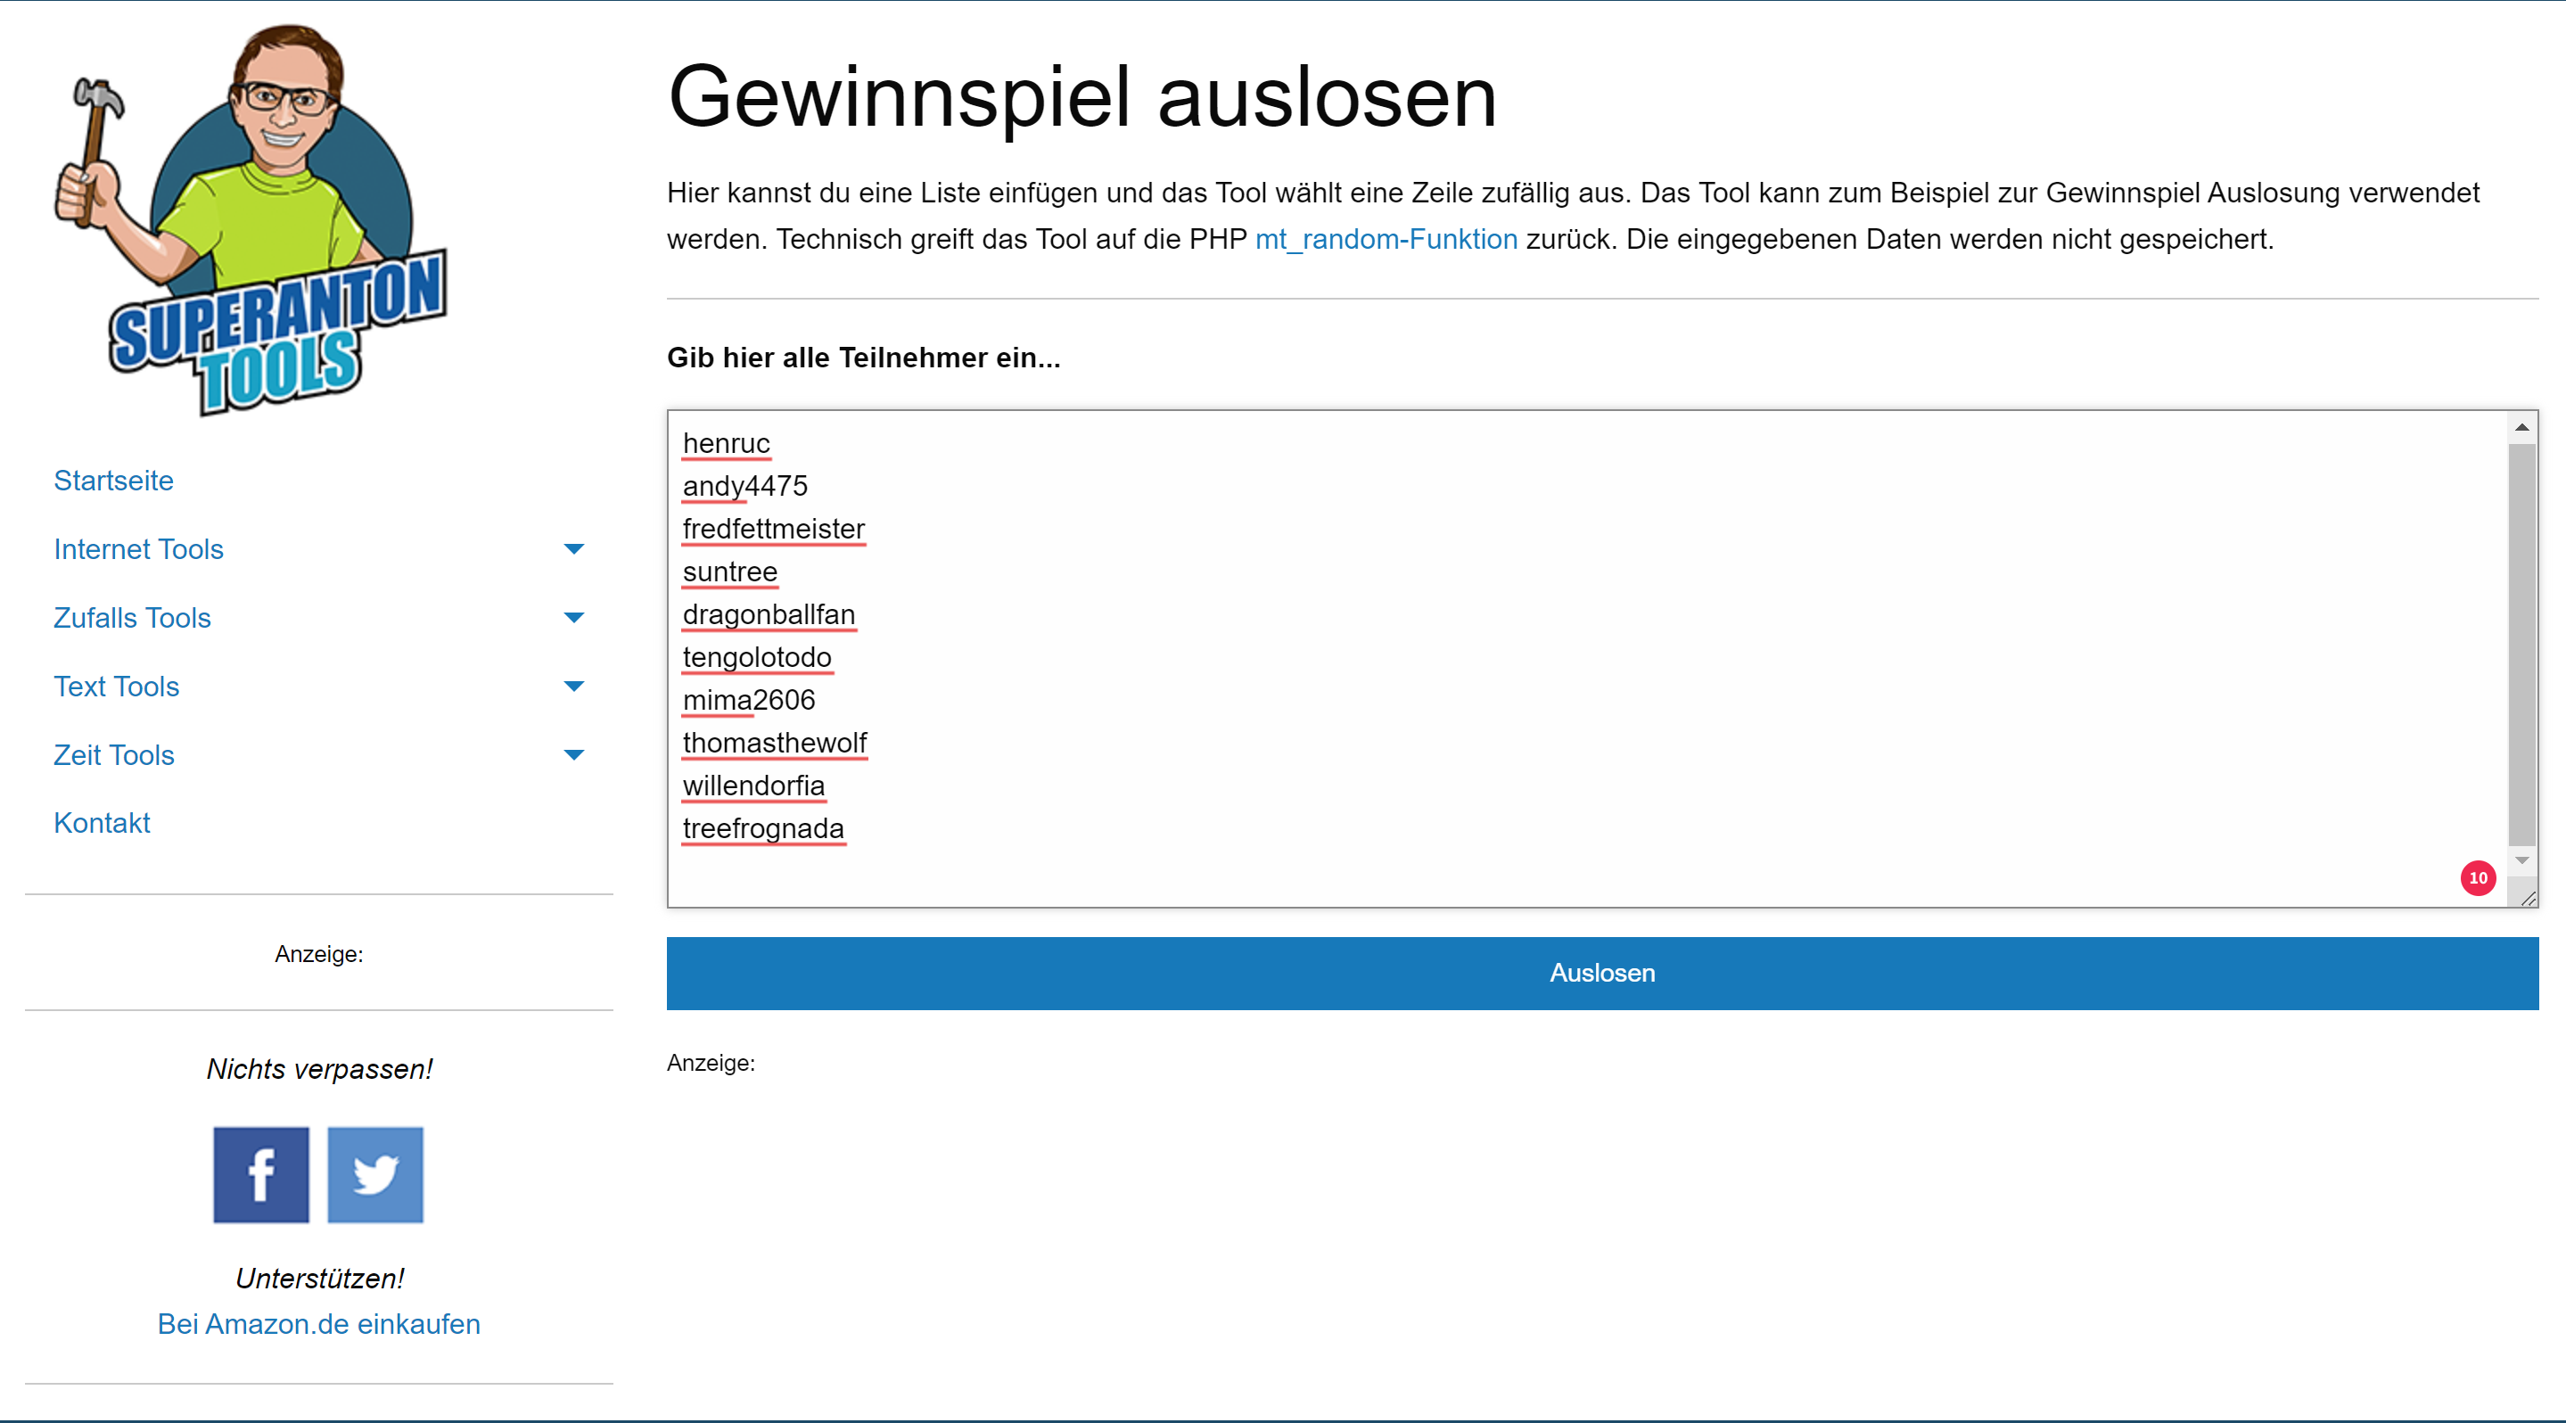Expand the Text Tools dropdown arrow
The height and width of the screenshot is (1423, 2566).
click(574, 687)
